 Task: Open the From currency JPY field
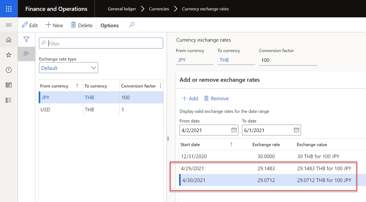click(x=195, y=60)
